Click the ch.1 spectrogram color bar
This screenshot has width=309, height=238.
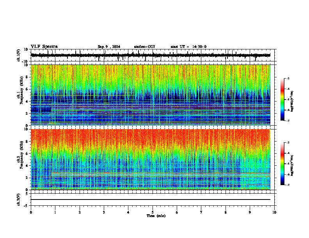point(282,100)
